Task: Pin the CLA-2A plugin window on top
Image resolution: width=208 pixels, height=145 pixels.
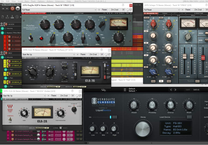Action: click(72, 91)
